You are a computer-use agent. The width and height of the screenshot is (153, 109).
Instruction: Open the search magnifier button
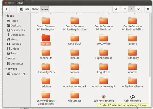[x=116, y=9]
